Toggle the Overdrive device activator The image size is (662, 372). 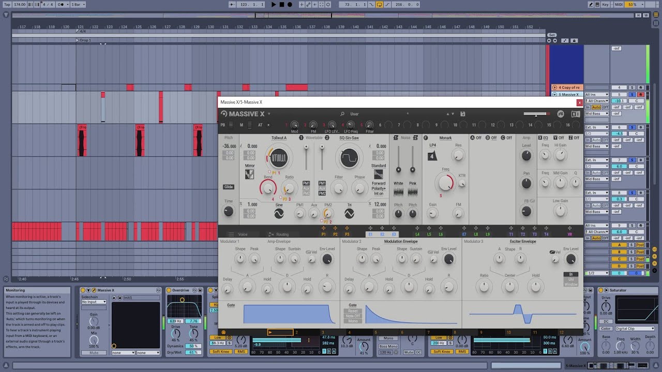169,290
